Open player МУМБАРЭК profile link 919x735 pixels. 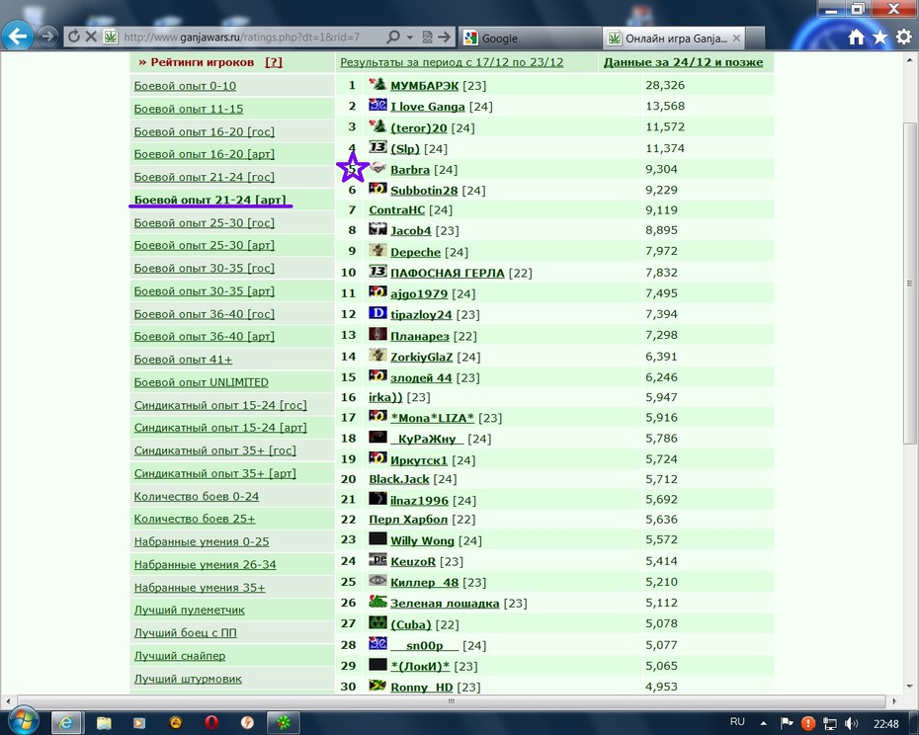pyautogui.click(x=424, y=86)
